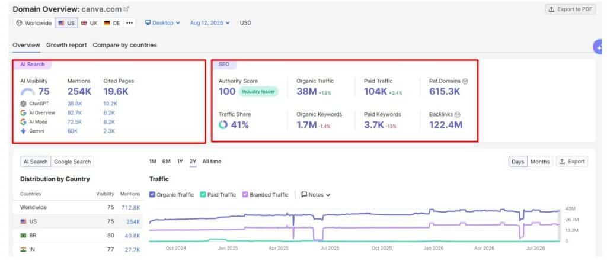Viewport: 607px width, 267px height.
Task: Open ChatGPT mentions 38.8K
Action: pos(74,104)
